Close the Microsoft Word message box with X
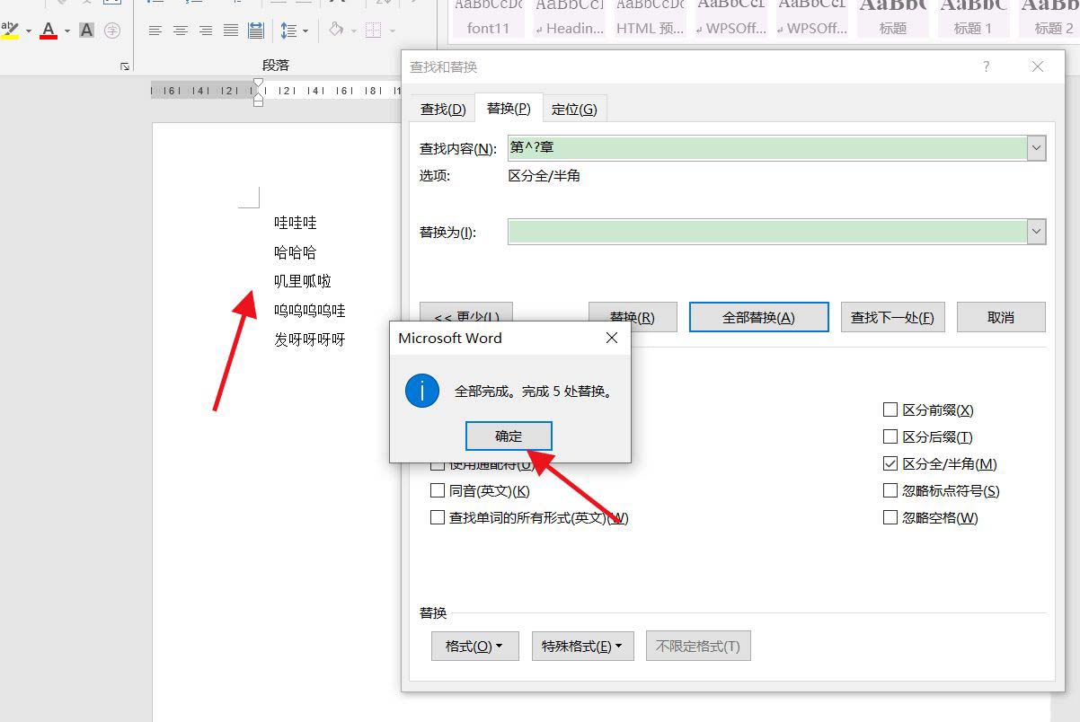Viewport: 1080px width, 722px height. [x=612, y=338]
